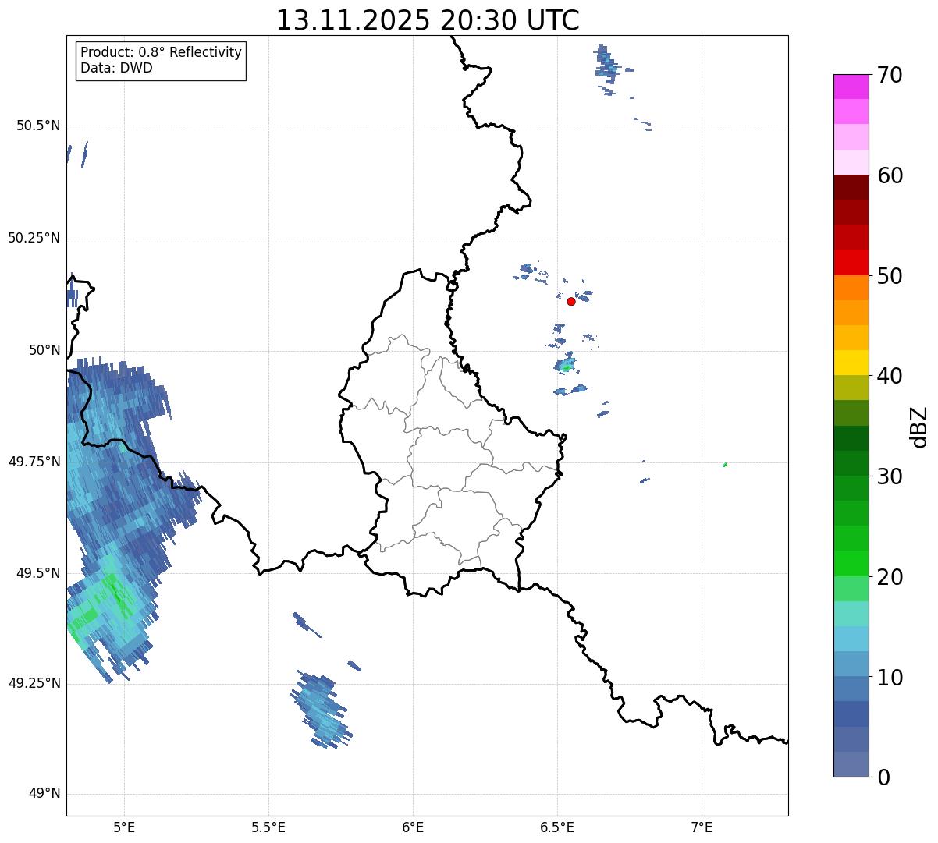The image size is (938, 843).
Task: Click the 5°E longitude label
Action: click(x=124, y=827)
